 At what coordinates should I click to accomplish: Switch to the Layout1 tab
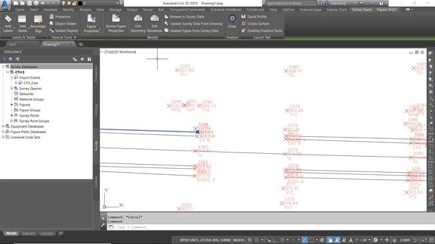point(29,233)
